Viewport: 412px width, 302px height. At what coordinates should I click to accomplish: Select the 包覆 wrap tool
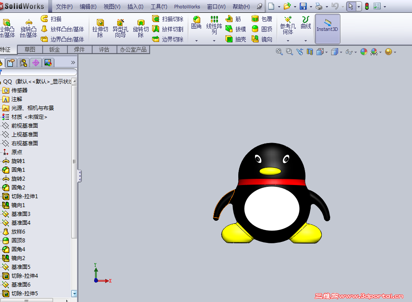262,19
